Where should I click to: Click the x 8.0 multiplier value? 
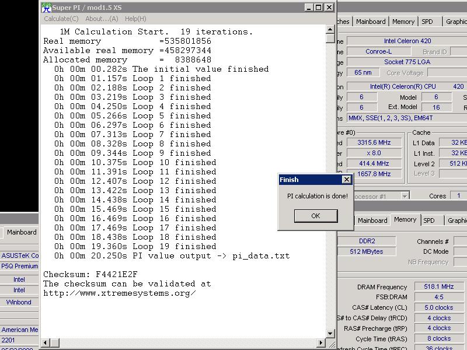pyautogui.click(x=374, y=153)
